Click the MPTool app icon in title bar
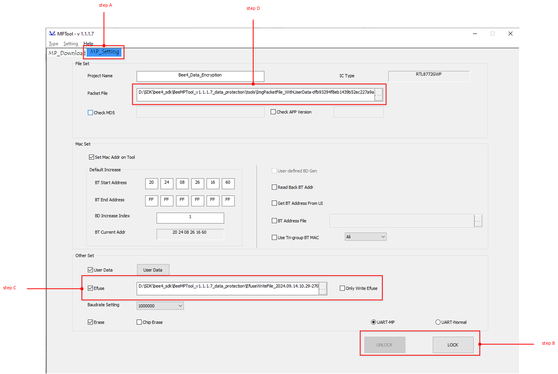This screenshot has height=374, width=558. pyautogui.click(x=52, y=34)
